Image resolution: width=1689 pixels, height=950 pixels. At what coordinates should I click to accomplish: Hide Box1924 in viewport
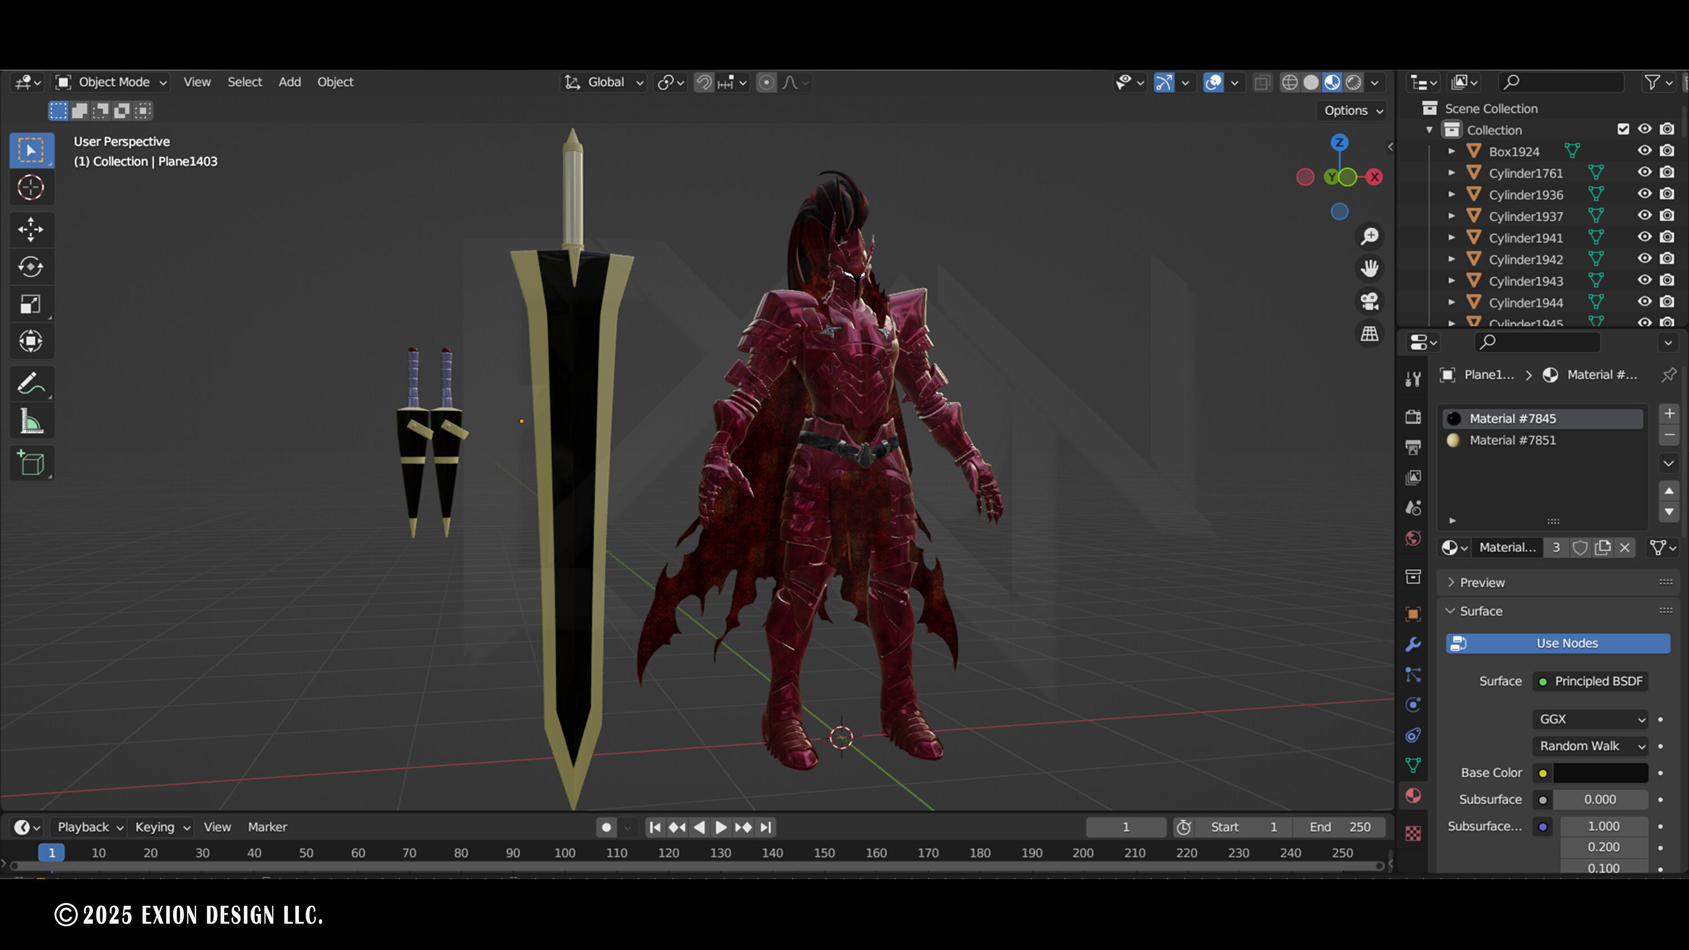(1645, 151)
